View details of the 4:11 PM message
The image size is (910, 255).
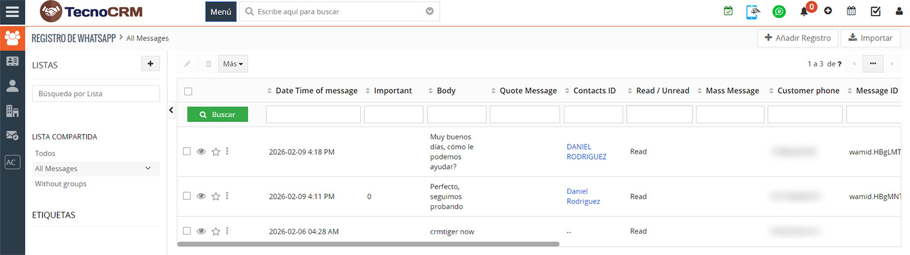click(201, 196)
